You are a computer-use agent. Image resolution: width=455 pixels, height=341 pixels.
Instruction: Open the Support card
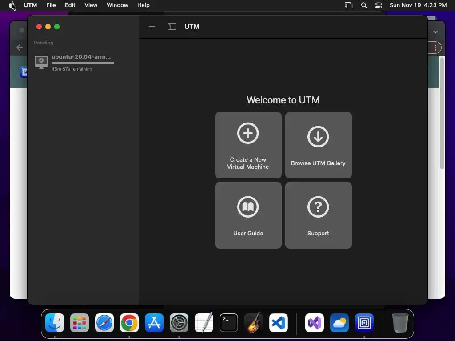[x=318, y=215]
